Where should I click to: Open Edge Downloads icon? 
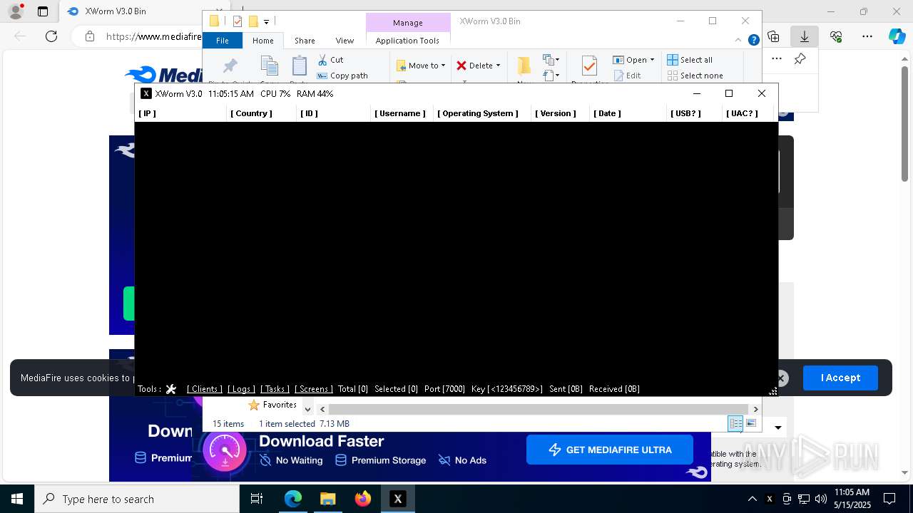coord(805,36)
